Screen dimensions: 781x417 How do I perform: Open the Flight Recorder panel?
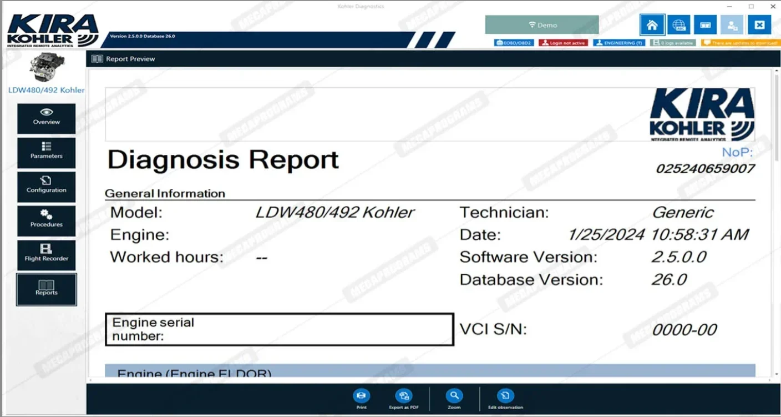46,255
